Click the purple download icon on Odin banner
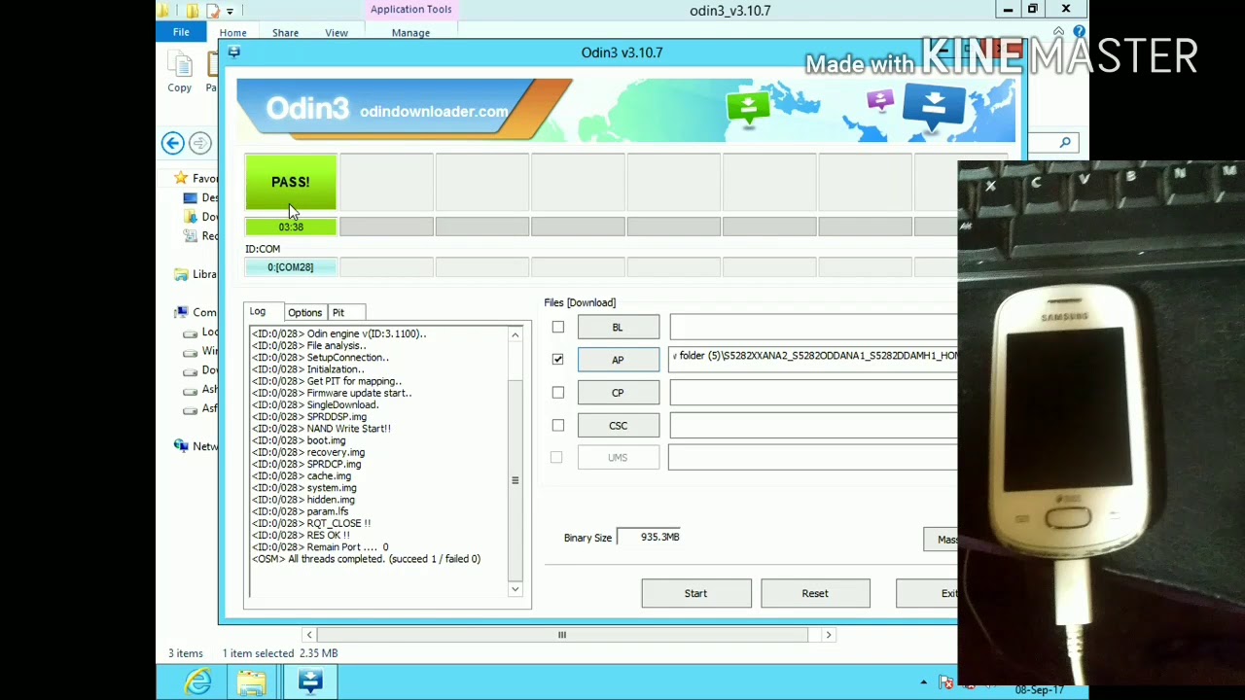 (880, 100)
